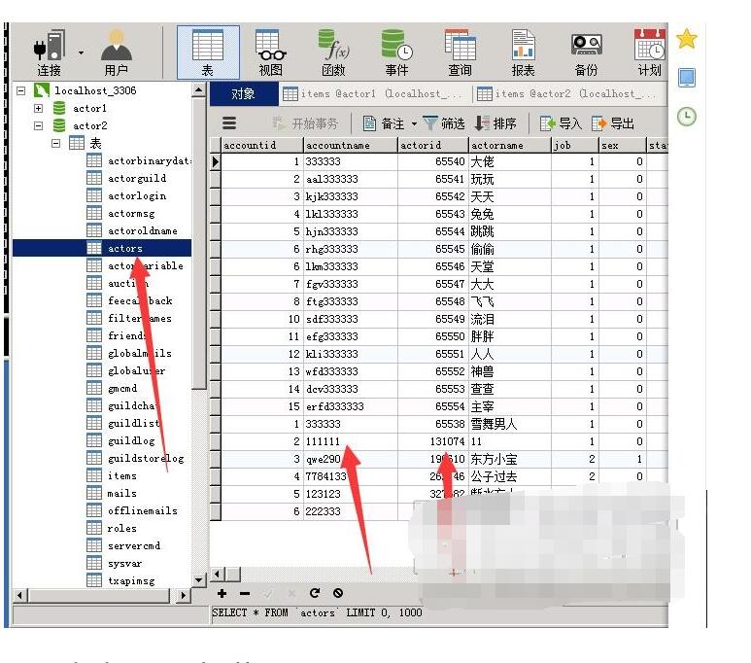Select the actorname cell 雪舞男人

(x=510, y=424)
